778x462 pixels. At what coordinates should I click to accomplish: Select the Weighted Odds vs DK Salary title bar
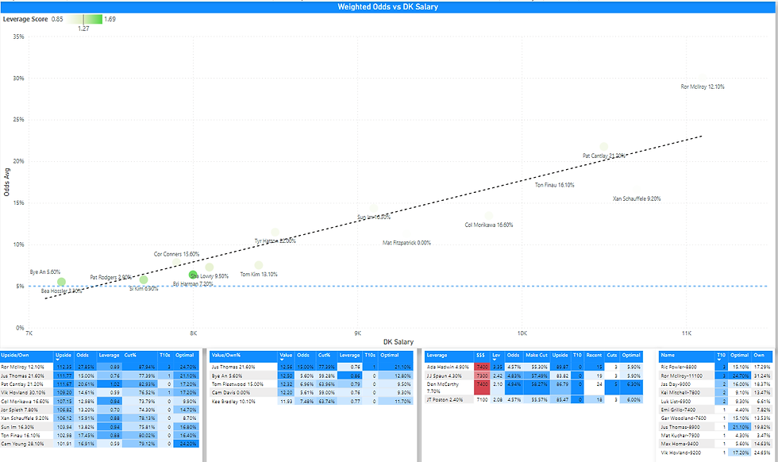click(388, 7)
